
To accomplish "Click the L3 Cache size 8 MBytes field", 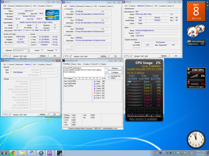I will 85,38.
